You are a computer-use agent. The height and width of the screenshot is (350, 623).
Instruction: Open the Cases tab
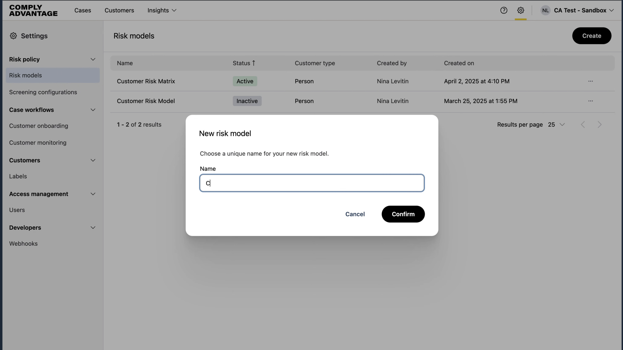82,10
